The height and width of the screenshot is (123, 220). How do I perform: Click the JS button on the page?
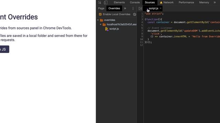point(4,49)
